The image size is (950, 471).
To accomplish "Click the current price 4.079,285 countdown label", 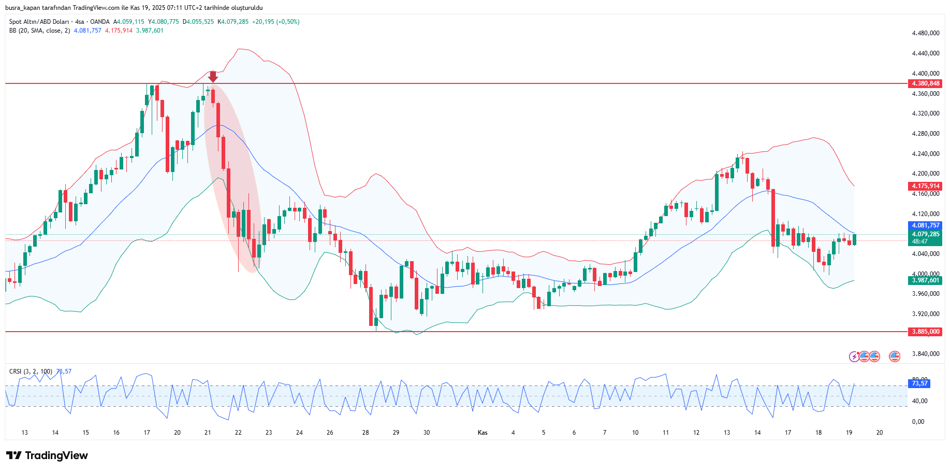I will (x=925, y=238).
